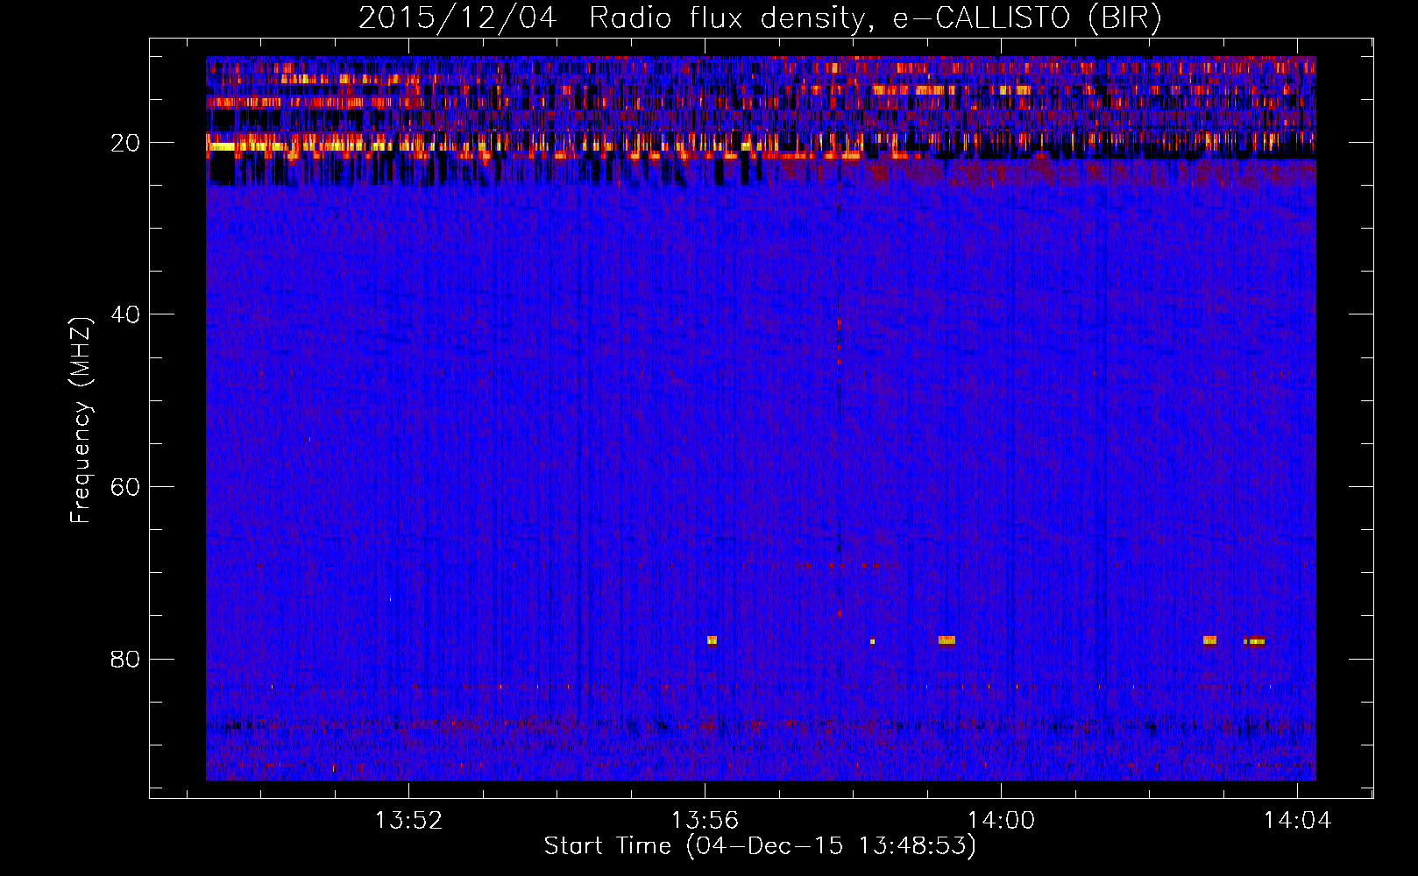Click the "Frequency (MHZ)" axis label

[81, 420]
